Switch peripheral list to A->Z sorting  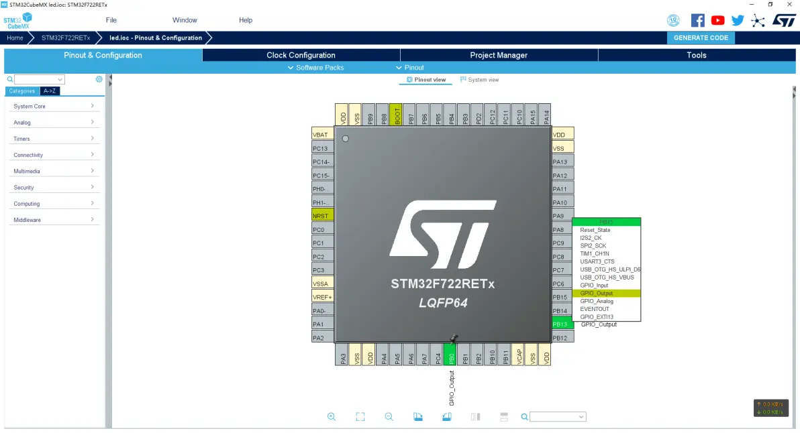50,91
